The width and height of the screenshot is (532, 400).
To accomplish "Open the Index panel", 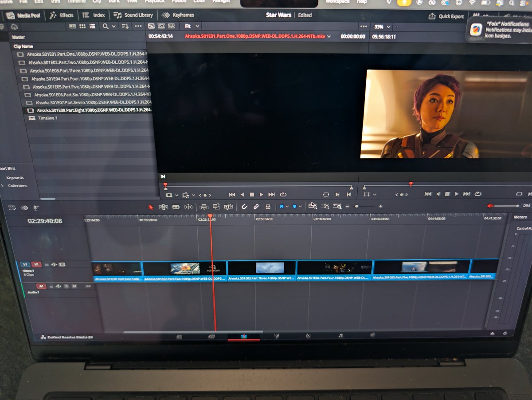I will [x=94, y=15].
